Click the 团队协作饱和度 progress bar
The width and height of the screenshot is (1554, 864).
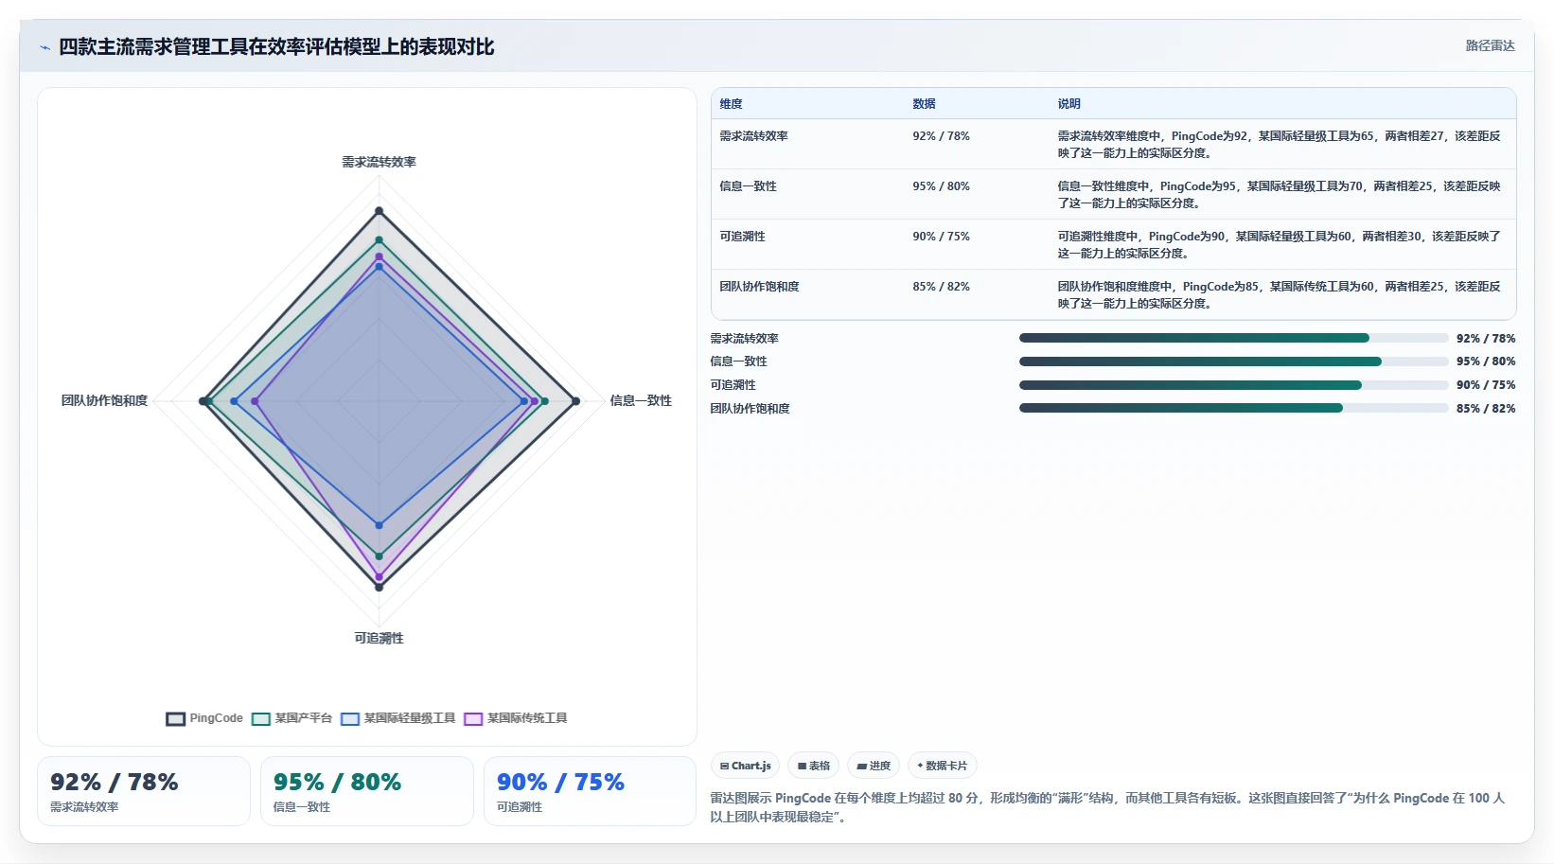[x=1233, y=408]
